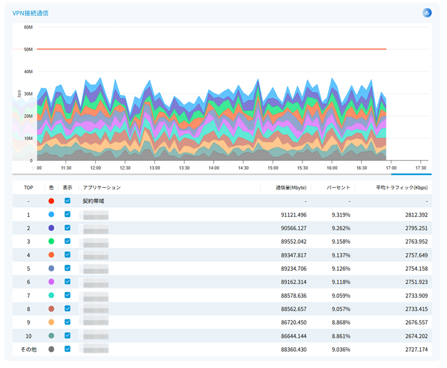
Task: Click the 14:00 label on time axis
Action: click(x=214, y=168)
